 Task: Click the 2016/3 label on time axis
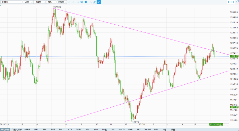coord(3,125)
